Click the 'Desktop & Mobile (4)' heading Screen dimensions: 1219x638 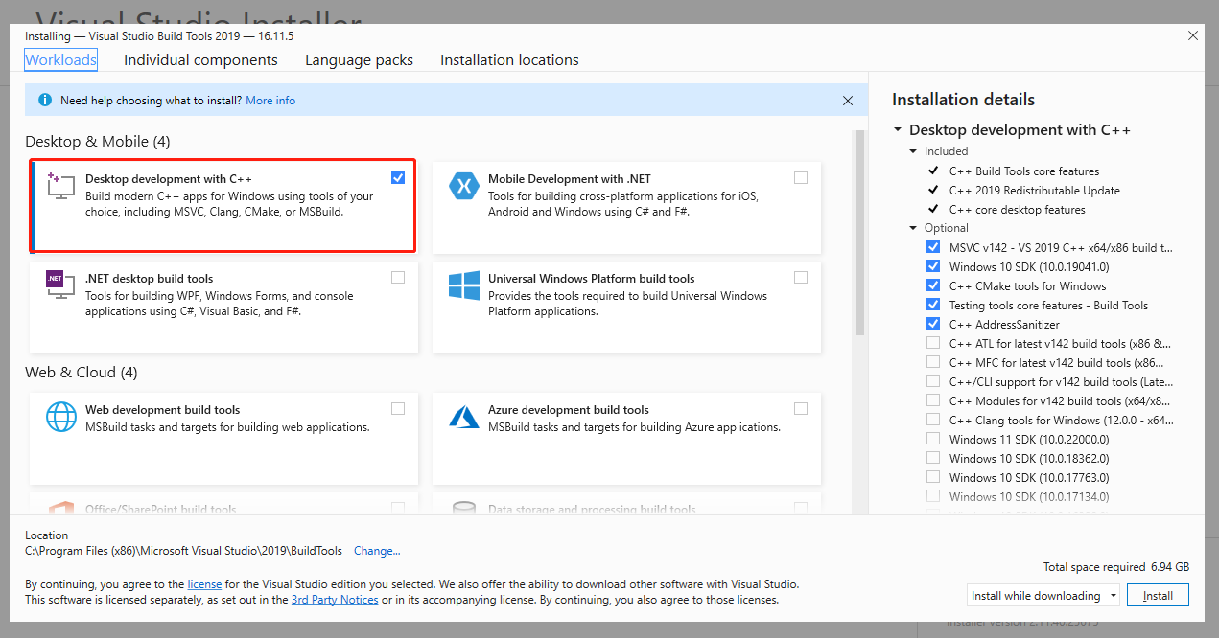pos(98,141)
